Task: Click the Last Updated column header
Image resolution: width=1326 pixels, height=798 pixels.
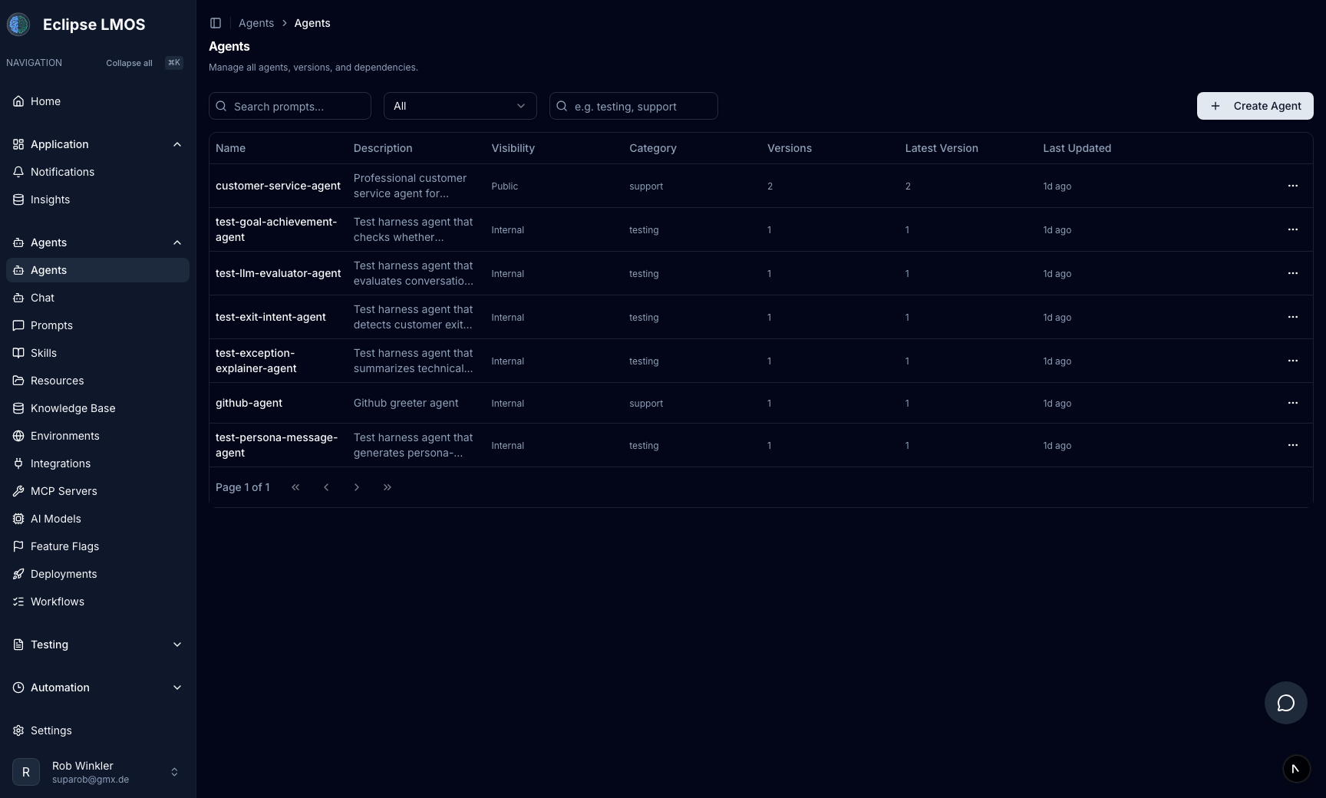Action: click(1077, 148)
